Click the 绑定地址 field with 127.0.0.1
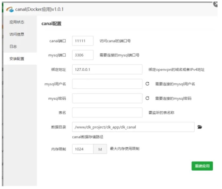This screenshot has width=222, height=189. [x=107, y=69]
